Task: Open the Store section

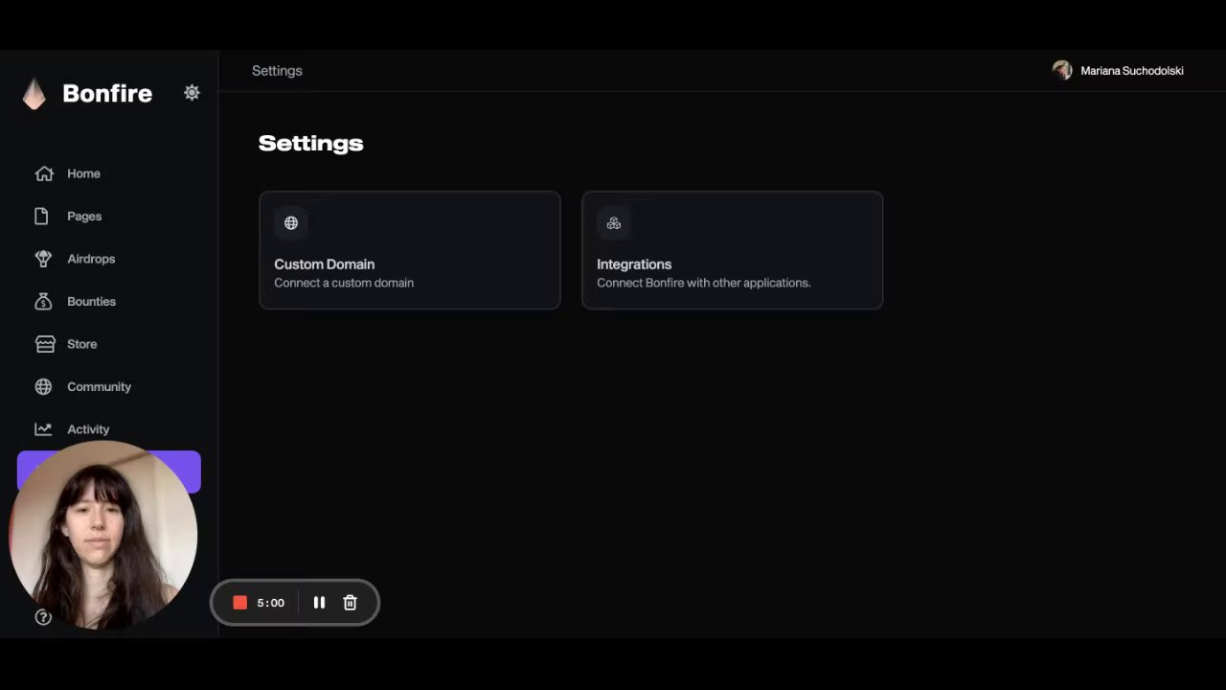Action: 81,344
